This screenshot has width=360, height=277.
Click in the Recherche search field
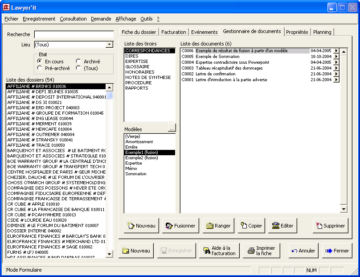pyautogui.click(x=74, y=35)
